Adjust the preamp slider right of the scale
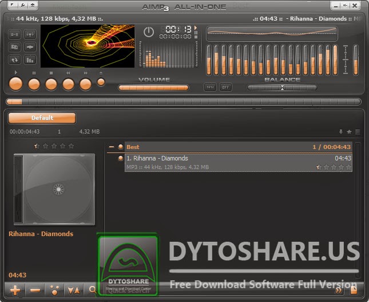 (x=356, y=60)
